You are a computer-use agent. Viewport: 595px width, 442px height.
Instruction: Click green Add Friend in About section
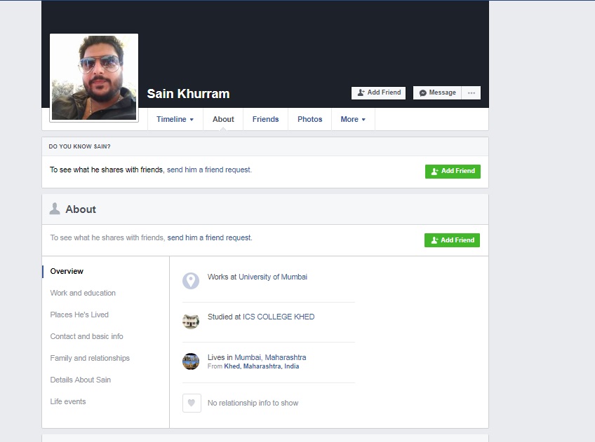pos(452,240)
